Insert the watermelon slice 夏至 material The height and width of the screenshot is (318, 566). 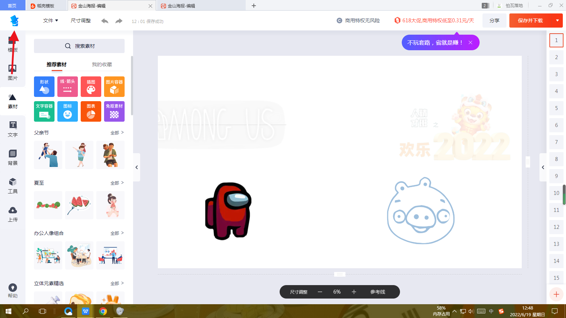[79, 205]
